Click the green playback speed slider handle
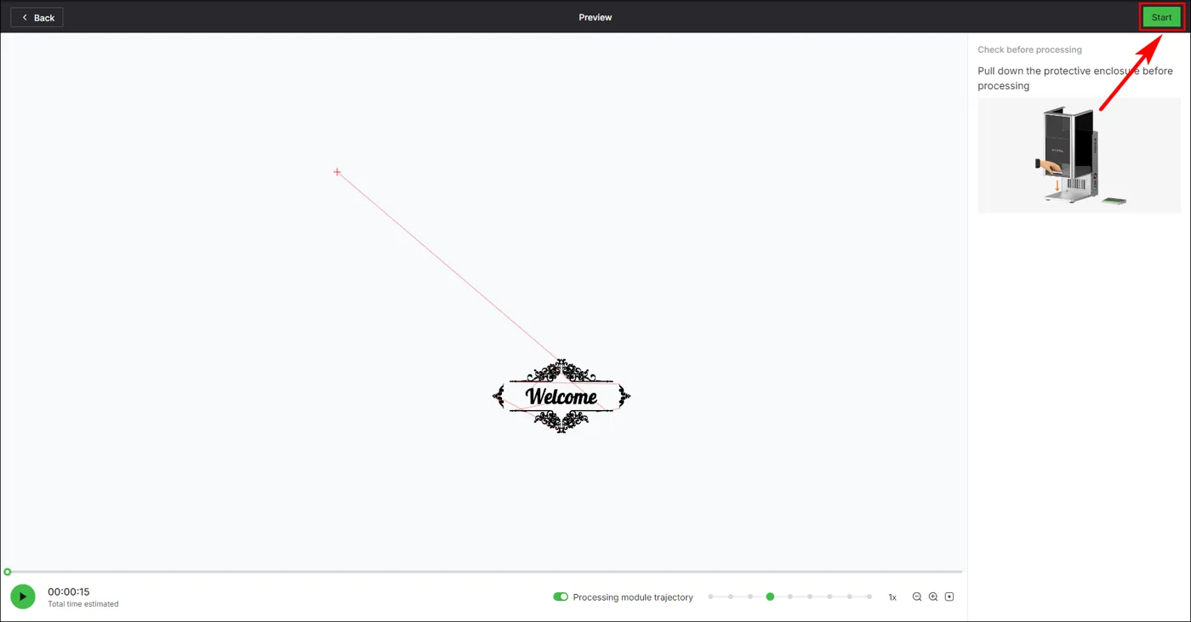The image size is (1191, 622). [x=770, y=596]
